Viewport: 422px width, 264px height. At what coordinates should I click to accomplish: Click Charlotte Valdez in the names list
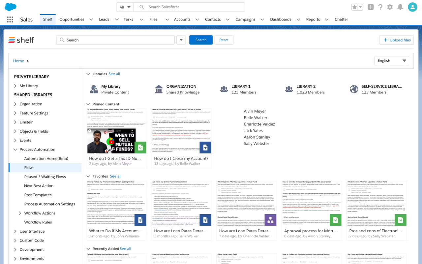(x=259, y=124)
